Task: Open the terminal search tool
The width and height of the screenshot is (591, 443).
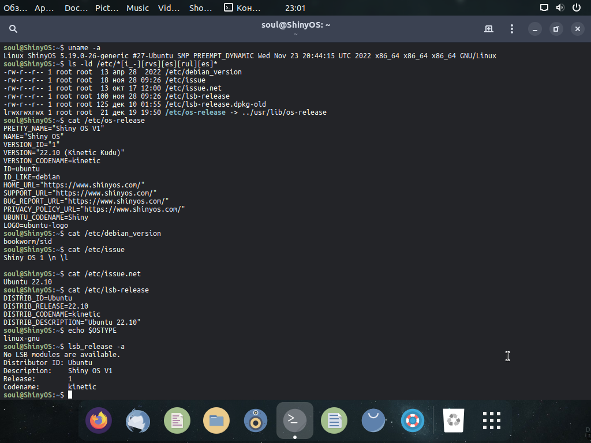Action: tap(13, 29)
